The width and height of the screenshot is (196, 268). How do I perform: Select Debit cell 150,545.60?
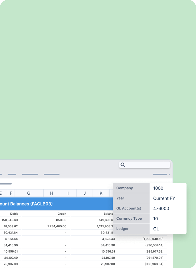click(x=10, y=220)
